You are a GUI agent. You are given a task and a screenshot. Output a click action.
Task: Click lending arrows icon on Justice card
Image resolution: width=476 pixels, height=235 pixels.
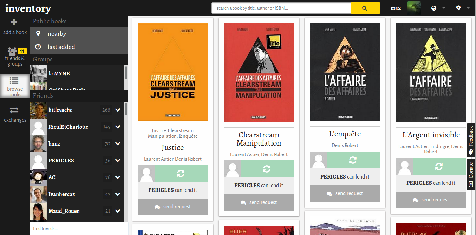point(181,173)
